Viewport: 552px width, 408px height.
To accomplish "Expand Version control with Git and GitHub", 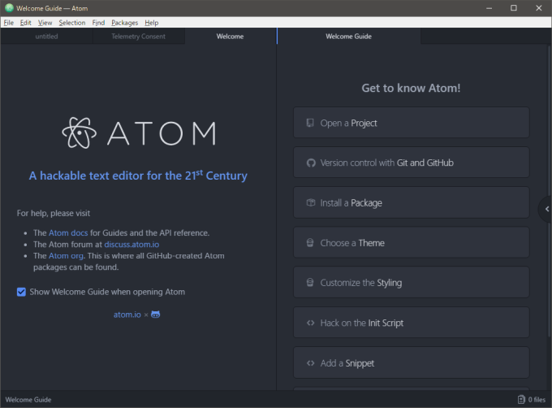I will pyautogui.click(x=412, y=163).
